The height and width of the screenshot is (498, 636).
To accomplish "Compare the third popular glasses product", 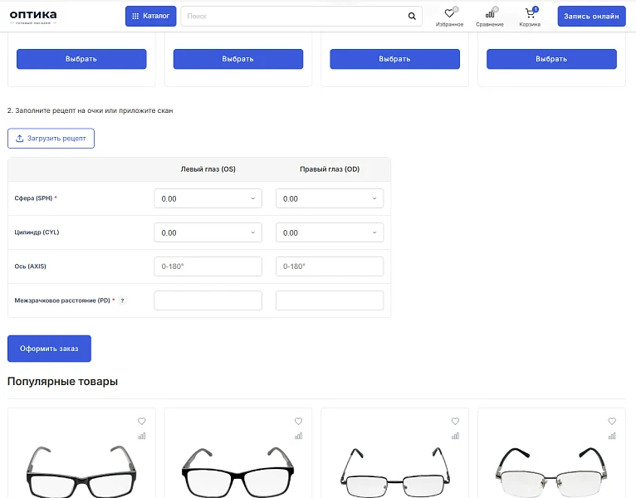I will click(455, 436).
